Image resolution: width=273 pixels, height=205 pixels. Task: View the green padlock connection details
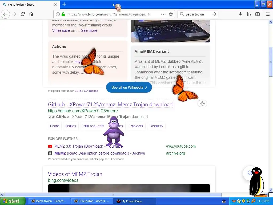pyautogui.click(x=63, y=14)
